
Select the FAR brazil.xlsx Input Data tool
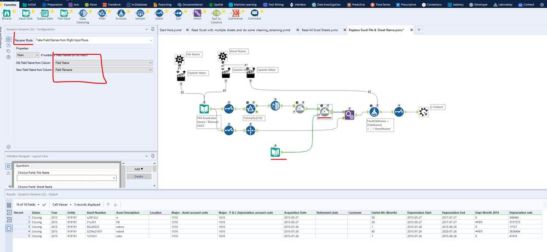coord(204,109)
